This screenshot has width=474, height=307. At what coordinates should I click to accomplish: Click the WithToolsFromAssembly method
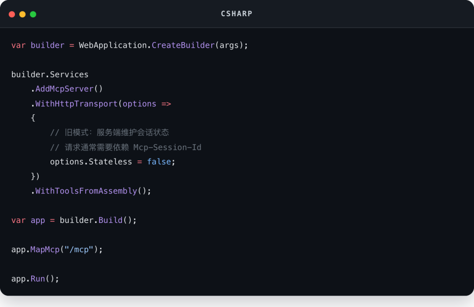(86, 191)
